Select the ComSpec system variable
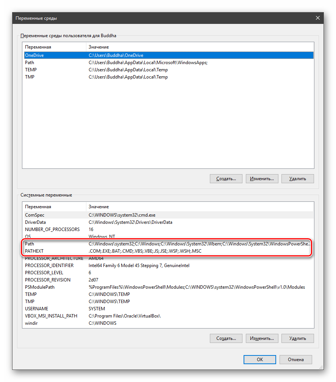 click(169, 215)
